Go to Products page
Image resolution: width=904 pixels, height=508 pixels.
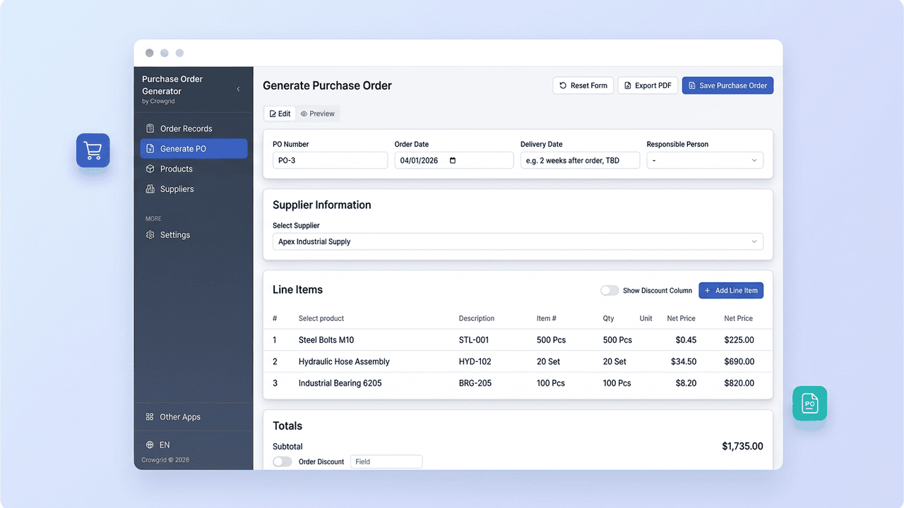tap(194, 169)
